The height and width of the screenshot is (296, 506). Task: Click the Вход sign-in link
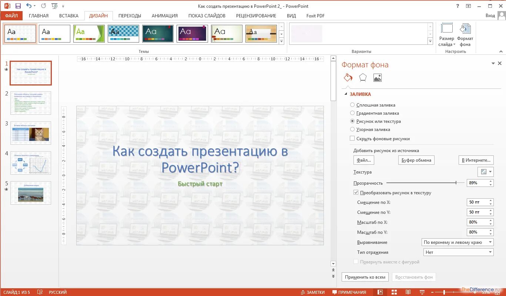pos(490,16)
